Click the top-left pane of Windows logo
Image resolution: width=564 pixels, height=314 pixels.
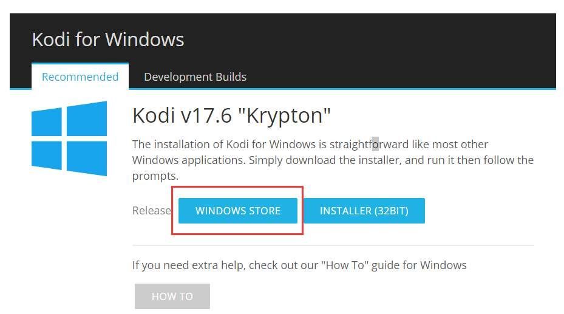(x=47, y=121)
